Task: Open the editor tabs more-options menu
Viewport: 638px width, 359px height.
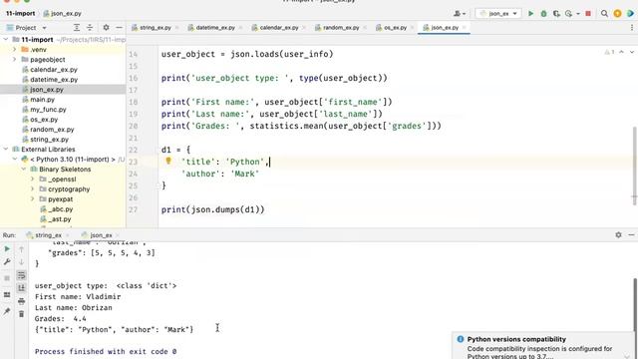Action: (632, 28)
